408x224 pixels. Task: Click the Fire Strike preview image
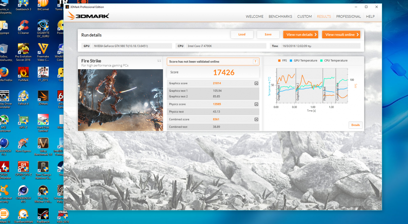(x=120, y=100)
